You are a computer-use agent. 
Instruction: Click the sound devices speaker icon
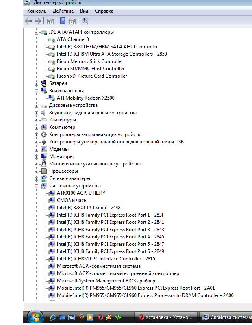[43, 113]
